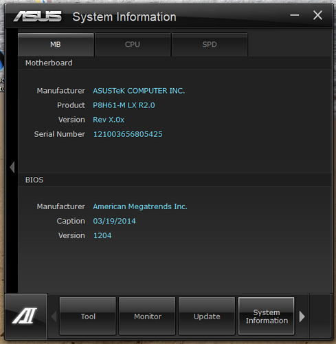Open the Tool menu button

point(88,316)
